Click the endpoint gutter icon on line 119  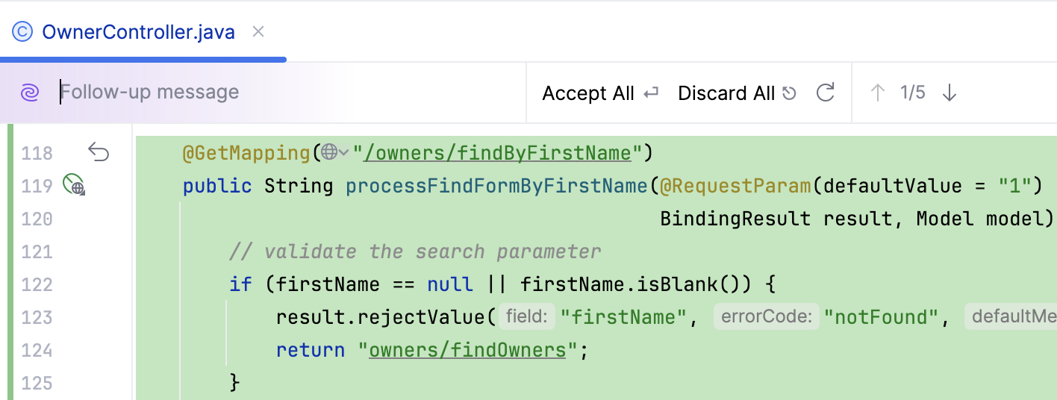point(74,184)
